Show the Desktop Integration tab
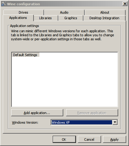Image resolution: width=129 pixels, height=146 pixels. click(105, 18)
